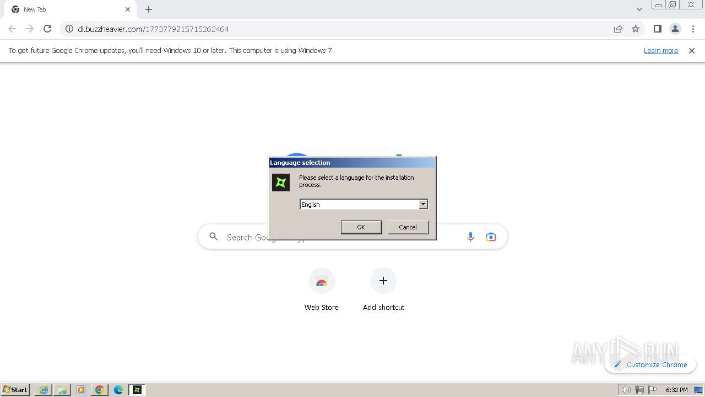The image size is (705, 397).
Task: Open Microsoft Edge from taskbar
Action: coord(118,390)
